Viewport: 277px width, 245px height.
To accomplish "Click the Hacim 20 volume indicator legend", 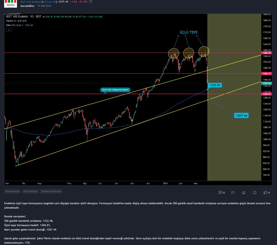I will point(16,21).
